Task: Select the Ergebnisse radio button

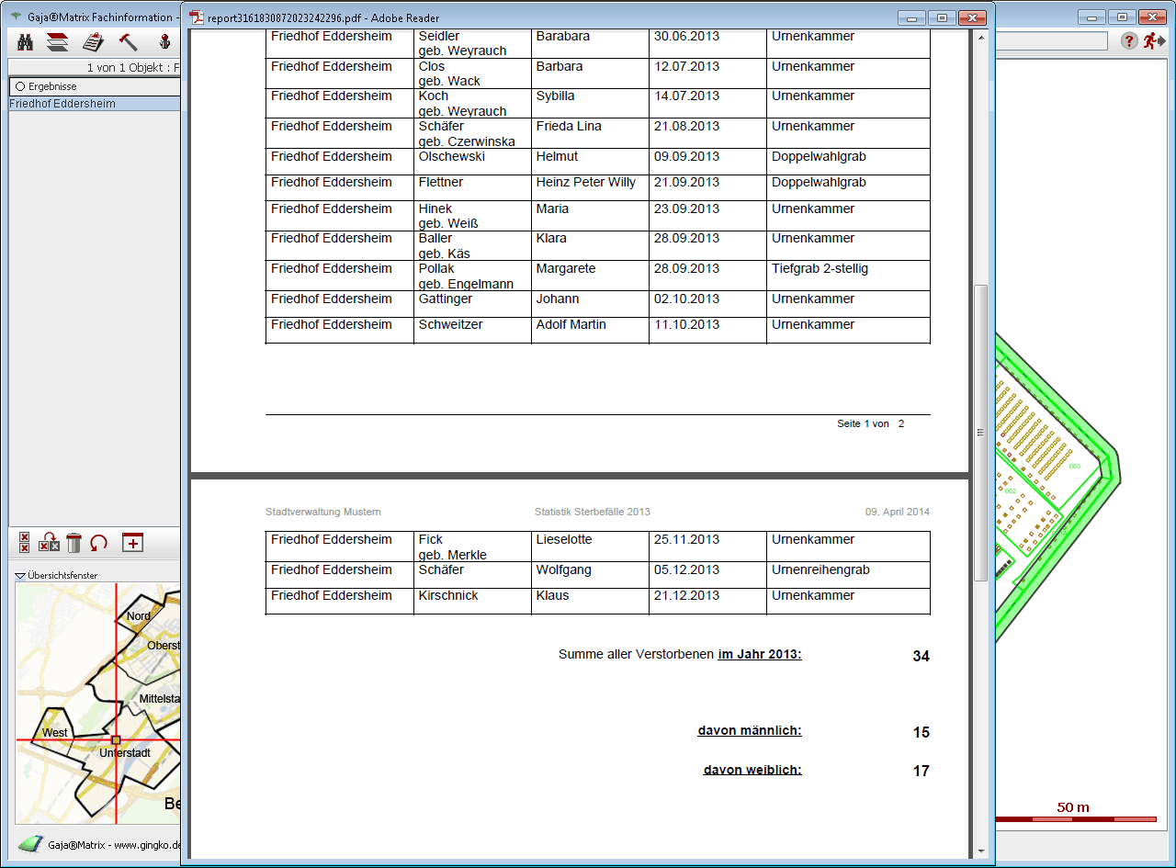Action: (x=20, y=86)
